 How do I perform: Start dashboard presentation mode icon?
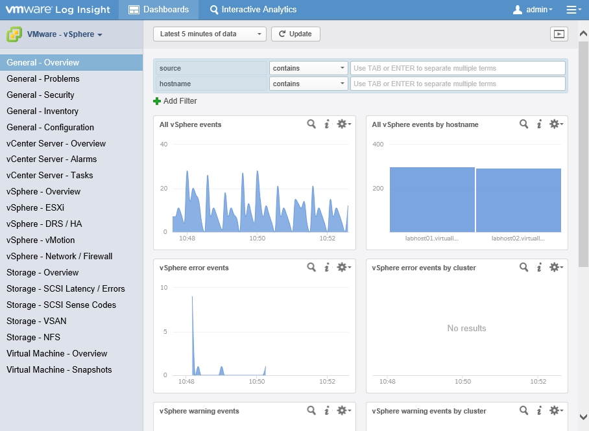[559, 34]
